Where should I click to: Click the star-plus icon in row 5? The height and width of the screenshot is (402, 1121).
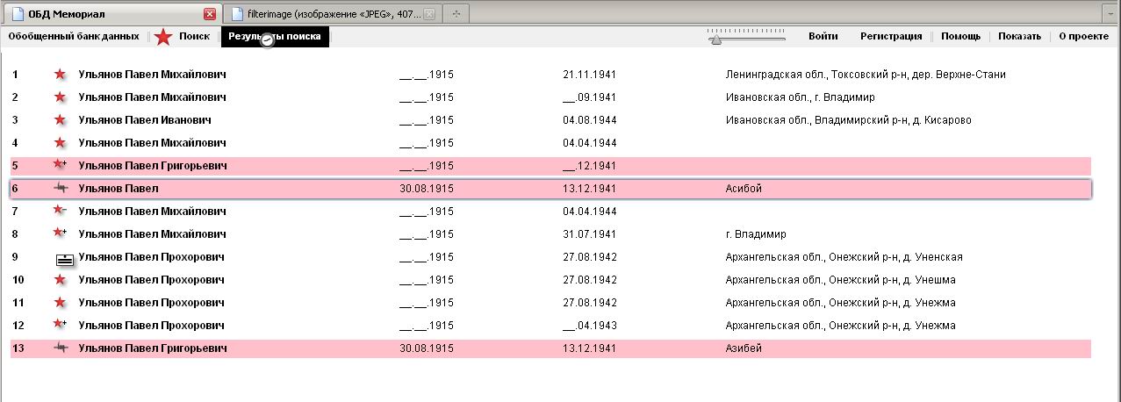(60, 165)
